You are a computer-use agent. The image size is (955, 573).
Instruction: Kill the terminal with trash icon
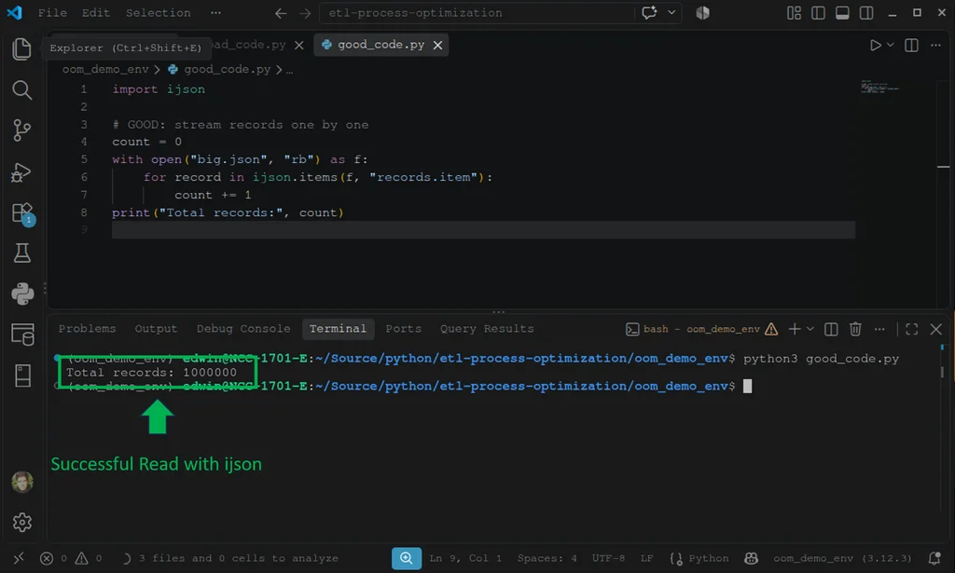coord(855,329)
